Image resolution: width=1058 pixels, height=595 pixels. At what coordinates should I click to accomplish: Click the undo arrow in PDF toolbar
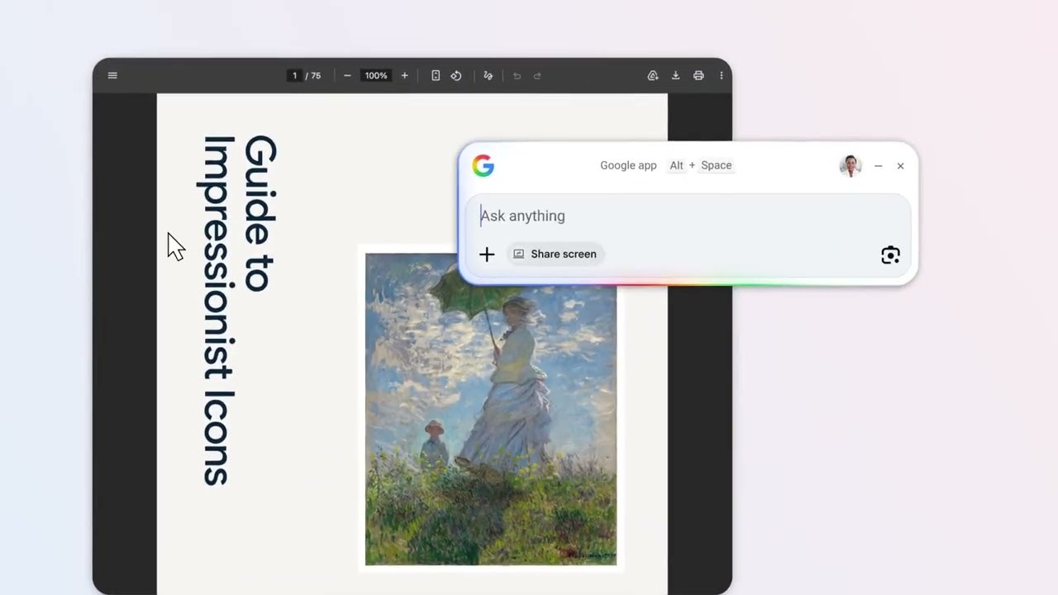517,75
